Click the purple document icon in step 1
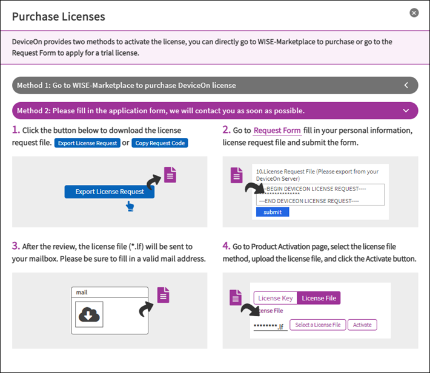The image size is (430, 373). pos(171,175)
